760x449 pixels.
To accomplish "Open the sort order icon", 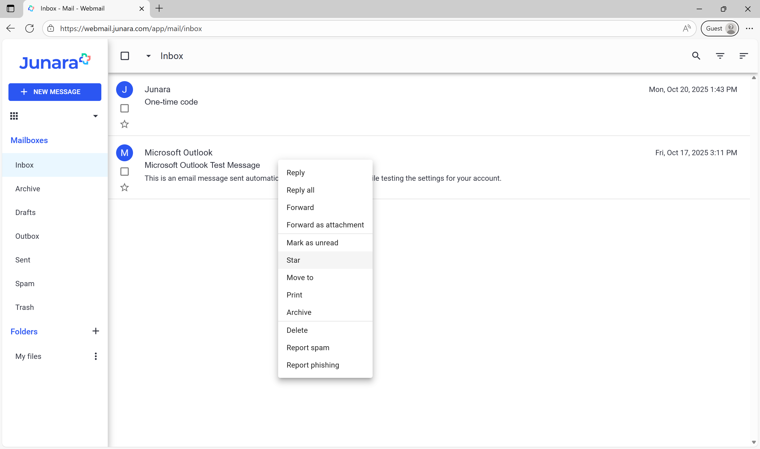I will coord(744,56).
